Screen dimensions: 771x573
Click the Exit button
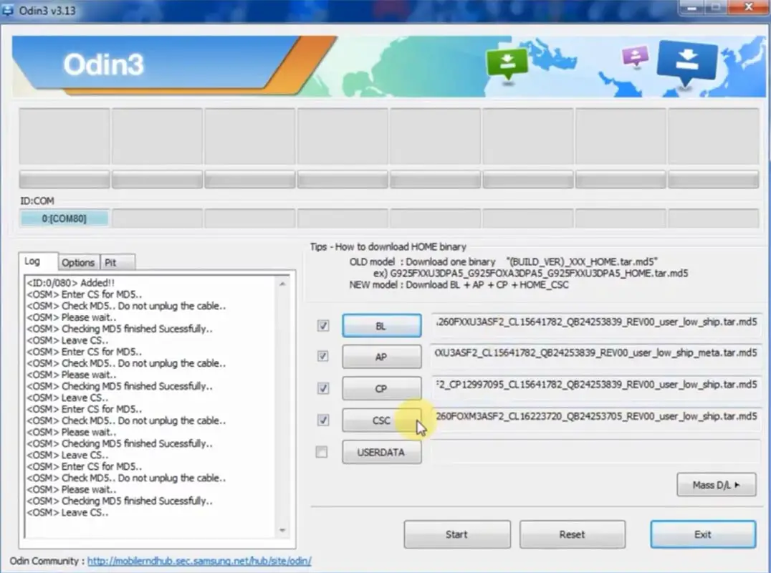pos(703,534)
